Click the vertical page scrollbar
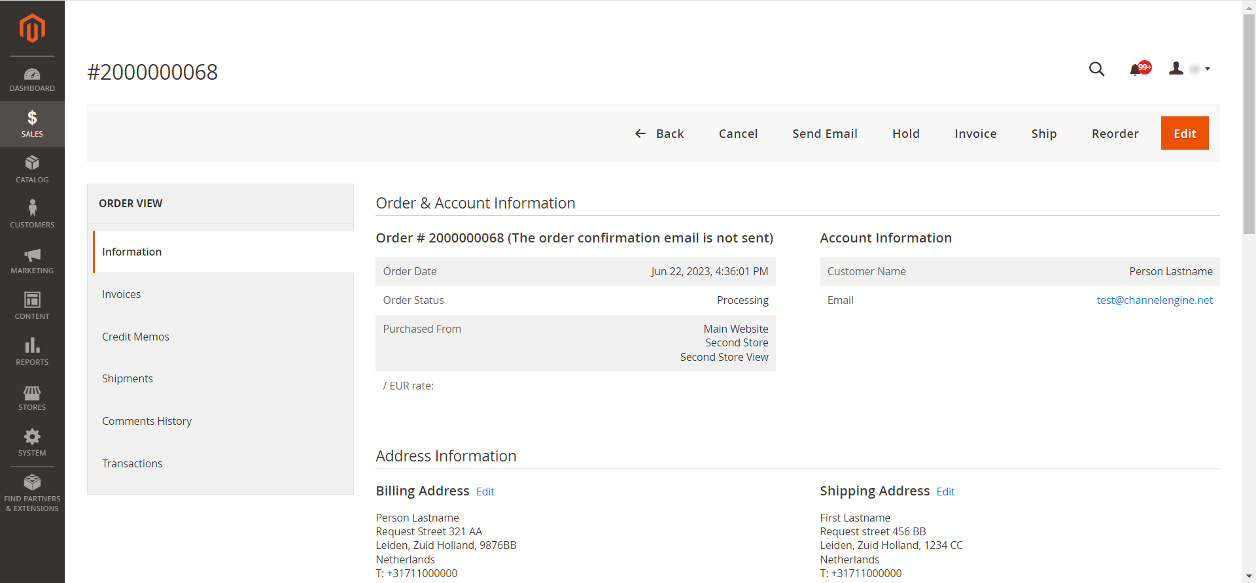The image size is (1256, 583). pyautogui.click(x=1249, y=124)
